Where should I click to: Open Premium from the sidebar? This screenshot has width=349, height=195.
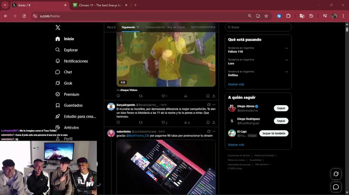71,94
